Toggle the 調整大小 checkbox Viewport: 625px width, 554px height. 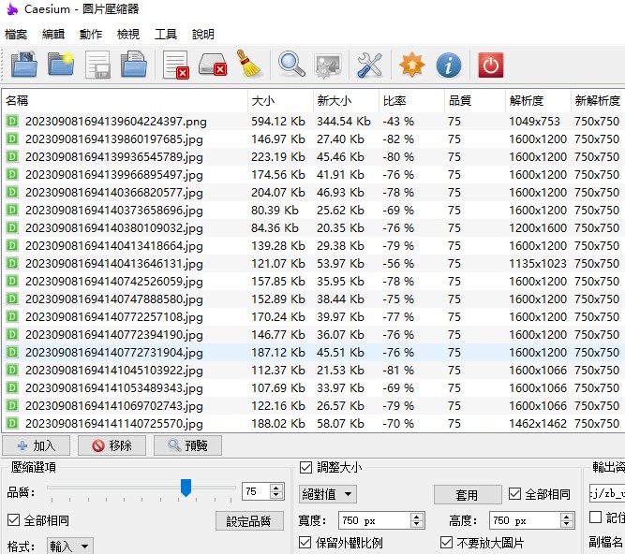(x=305, y=468)
